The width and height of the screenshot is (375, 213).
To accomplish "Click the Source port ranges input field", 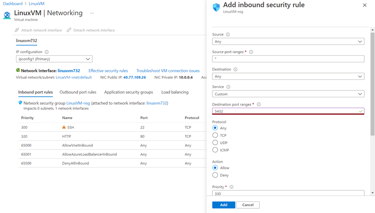I will point(288,59).
